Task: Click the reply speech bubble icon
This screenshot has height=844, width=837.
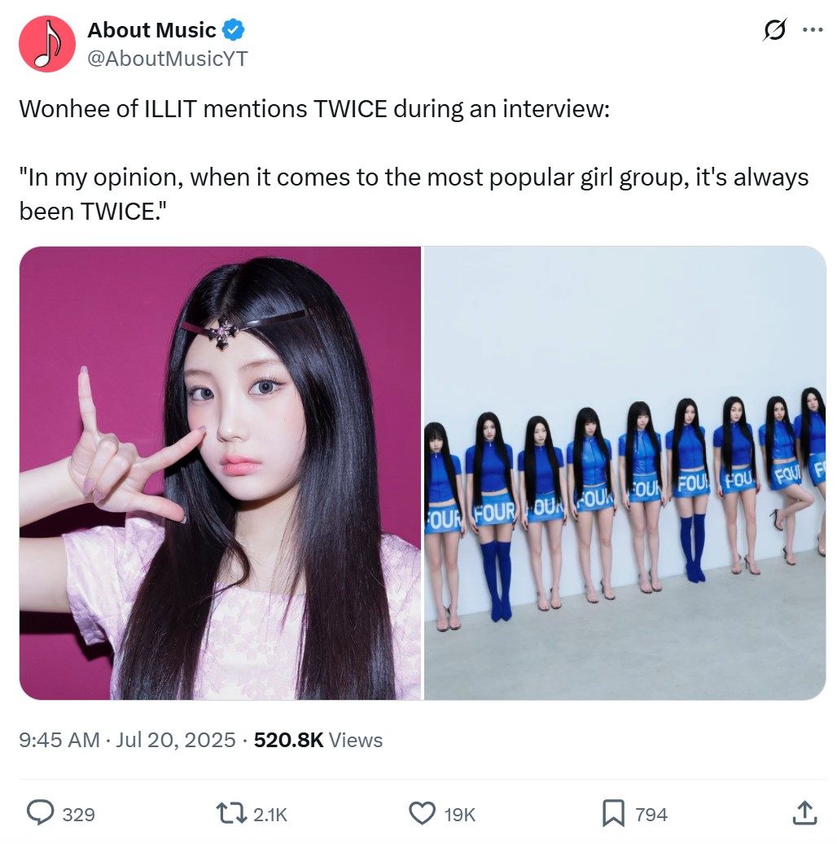Action: coord(41,813)
